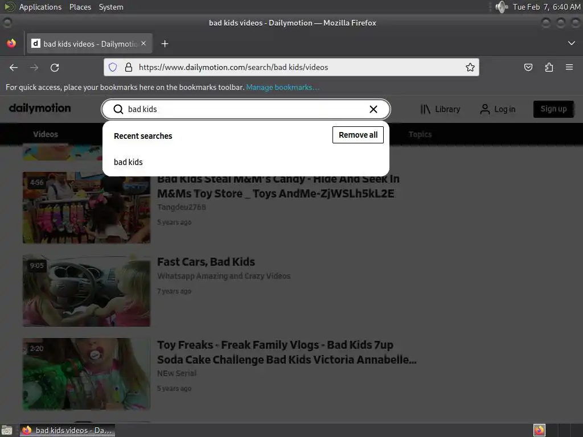Open the System menu

tap(111, 7)
